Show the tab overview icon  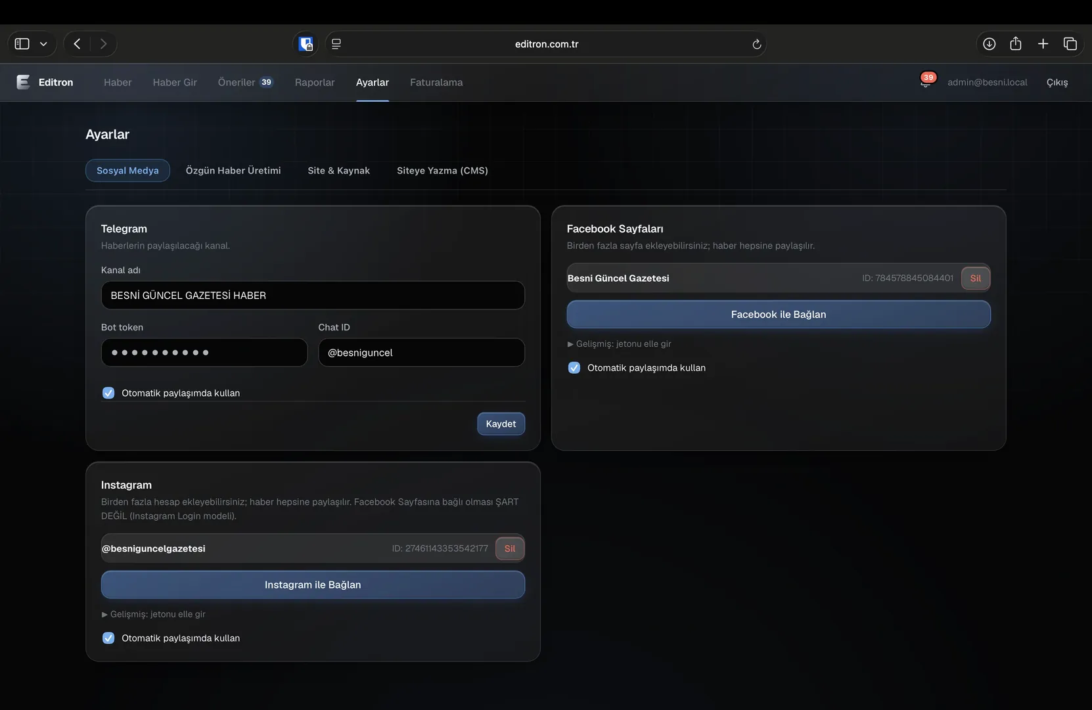(1070, 44)
